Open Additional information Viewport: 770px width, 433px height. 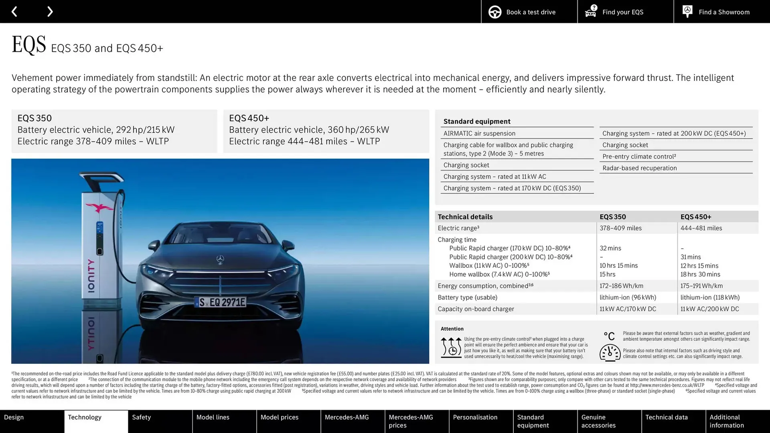pos(738,421)
